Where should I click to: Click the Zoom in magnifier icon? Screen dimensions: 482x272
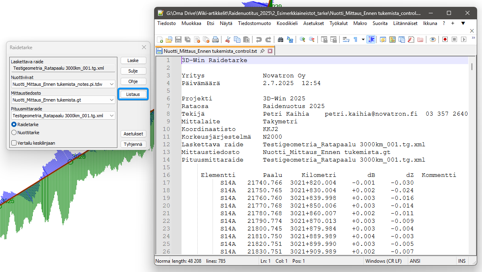302,39
